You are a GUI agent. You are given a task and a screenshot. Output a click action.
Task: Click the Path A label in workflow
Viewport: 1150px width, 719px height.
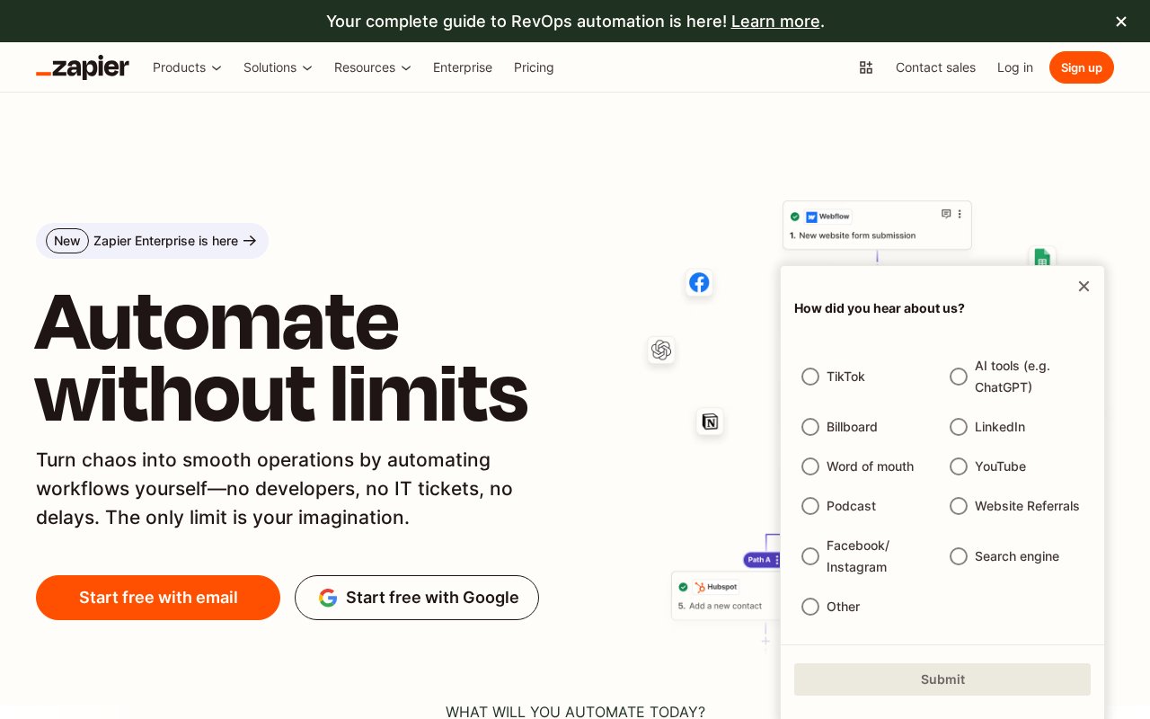(x=760, y=560)
